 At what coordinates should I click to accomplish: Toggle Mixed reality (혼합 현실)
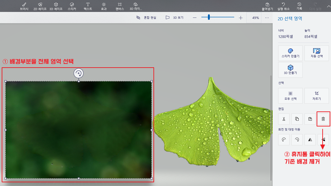(x=146, y=17)
